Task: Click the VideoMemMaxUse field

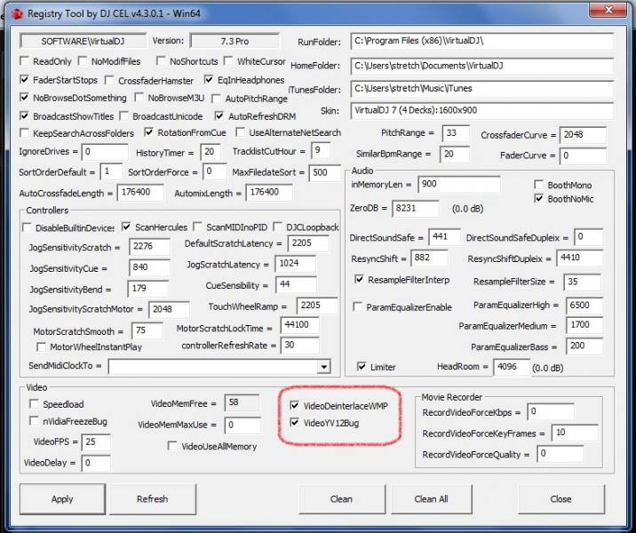Action: click(x=242, y=426)
